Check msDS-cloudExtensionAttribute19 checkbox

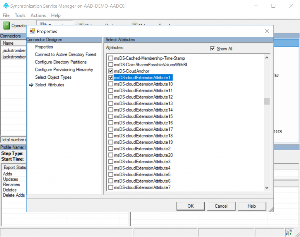110,142
